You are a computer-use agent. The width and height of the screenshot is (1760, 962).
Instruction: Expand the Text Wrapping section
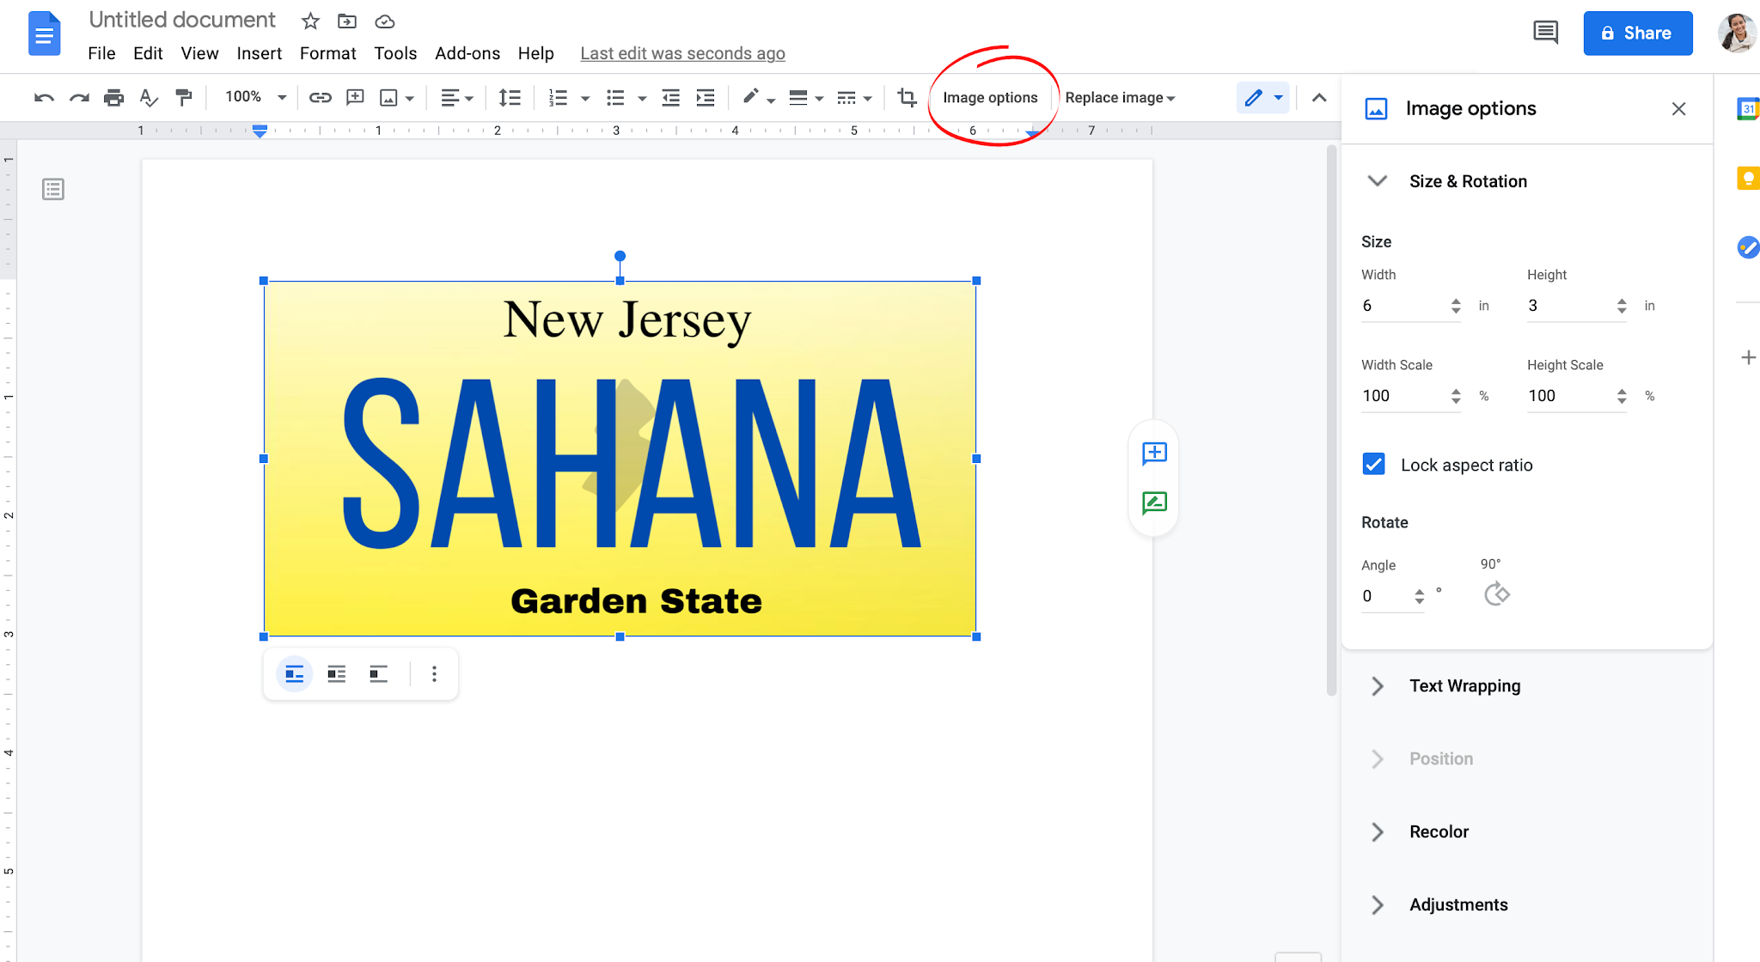1378,685
